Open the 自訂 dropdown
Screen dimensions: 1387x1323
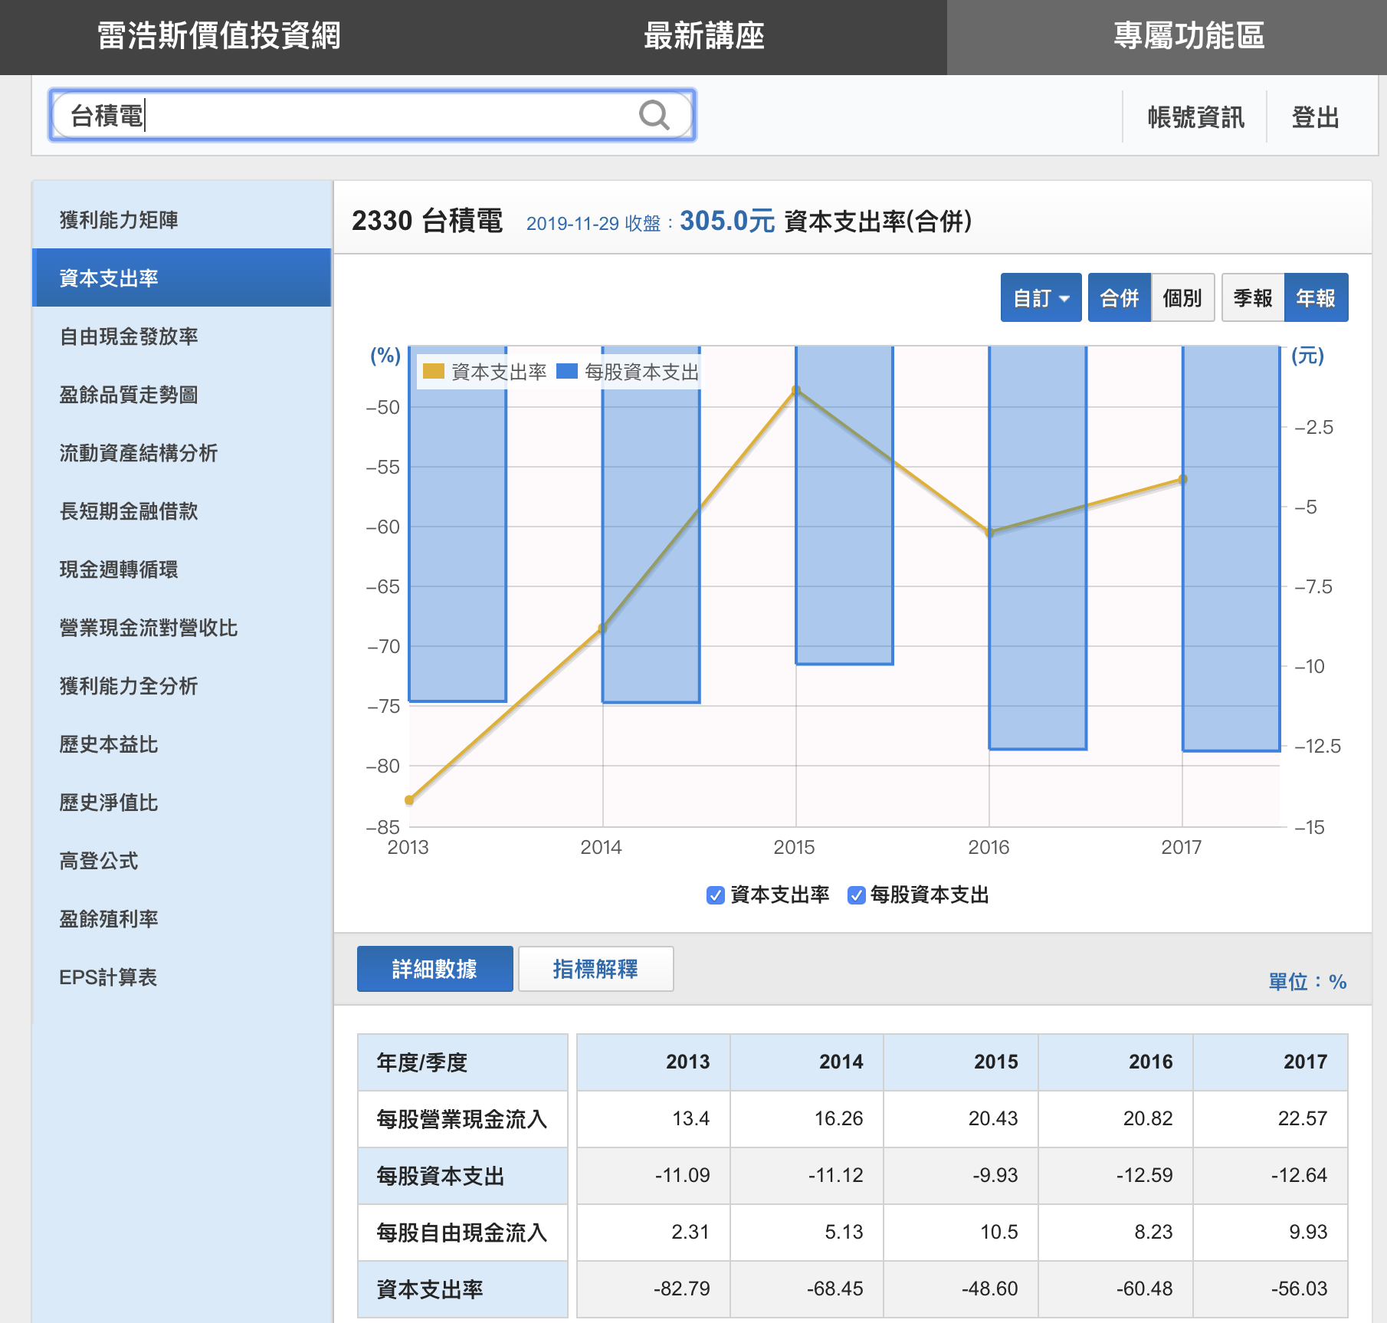1041,298
